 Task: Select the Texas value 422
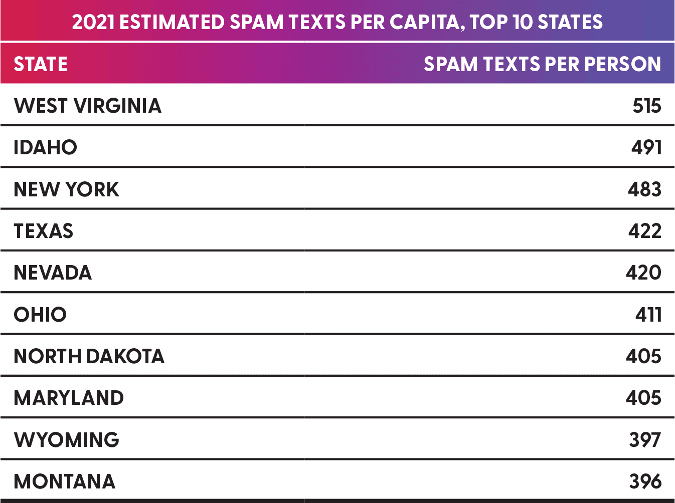point(645,231)
